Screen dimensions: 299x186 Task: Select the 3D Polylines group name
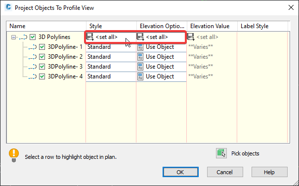54,37
